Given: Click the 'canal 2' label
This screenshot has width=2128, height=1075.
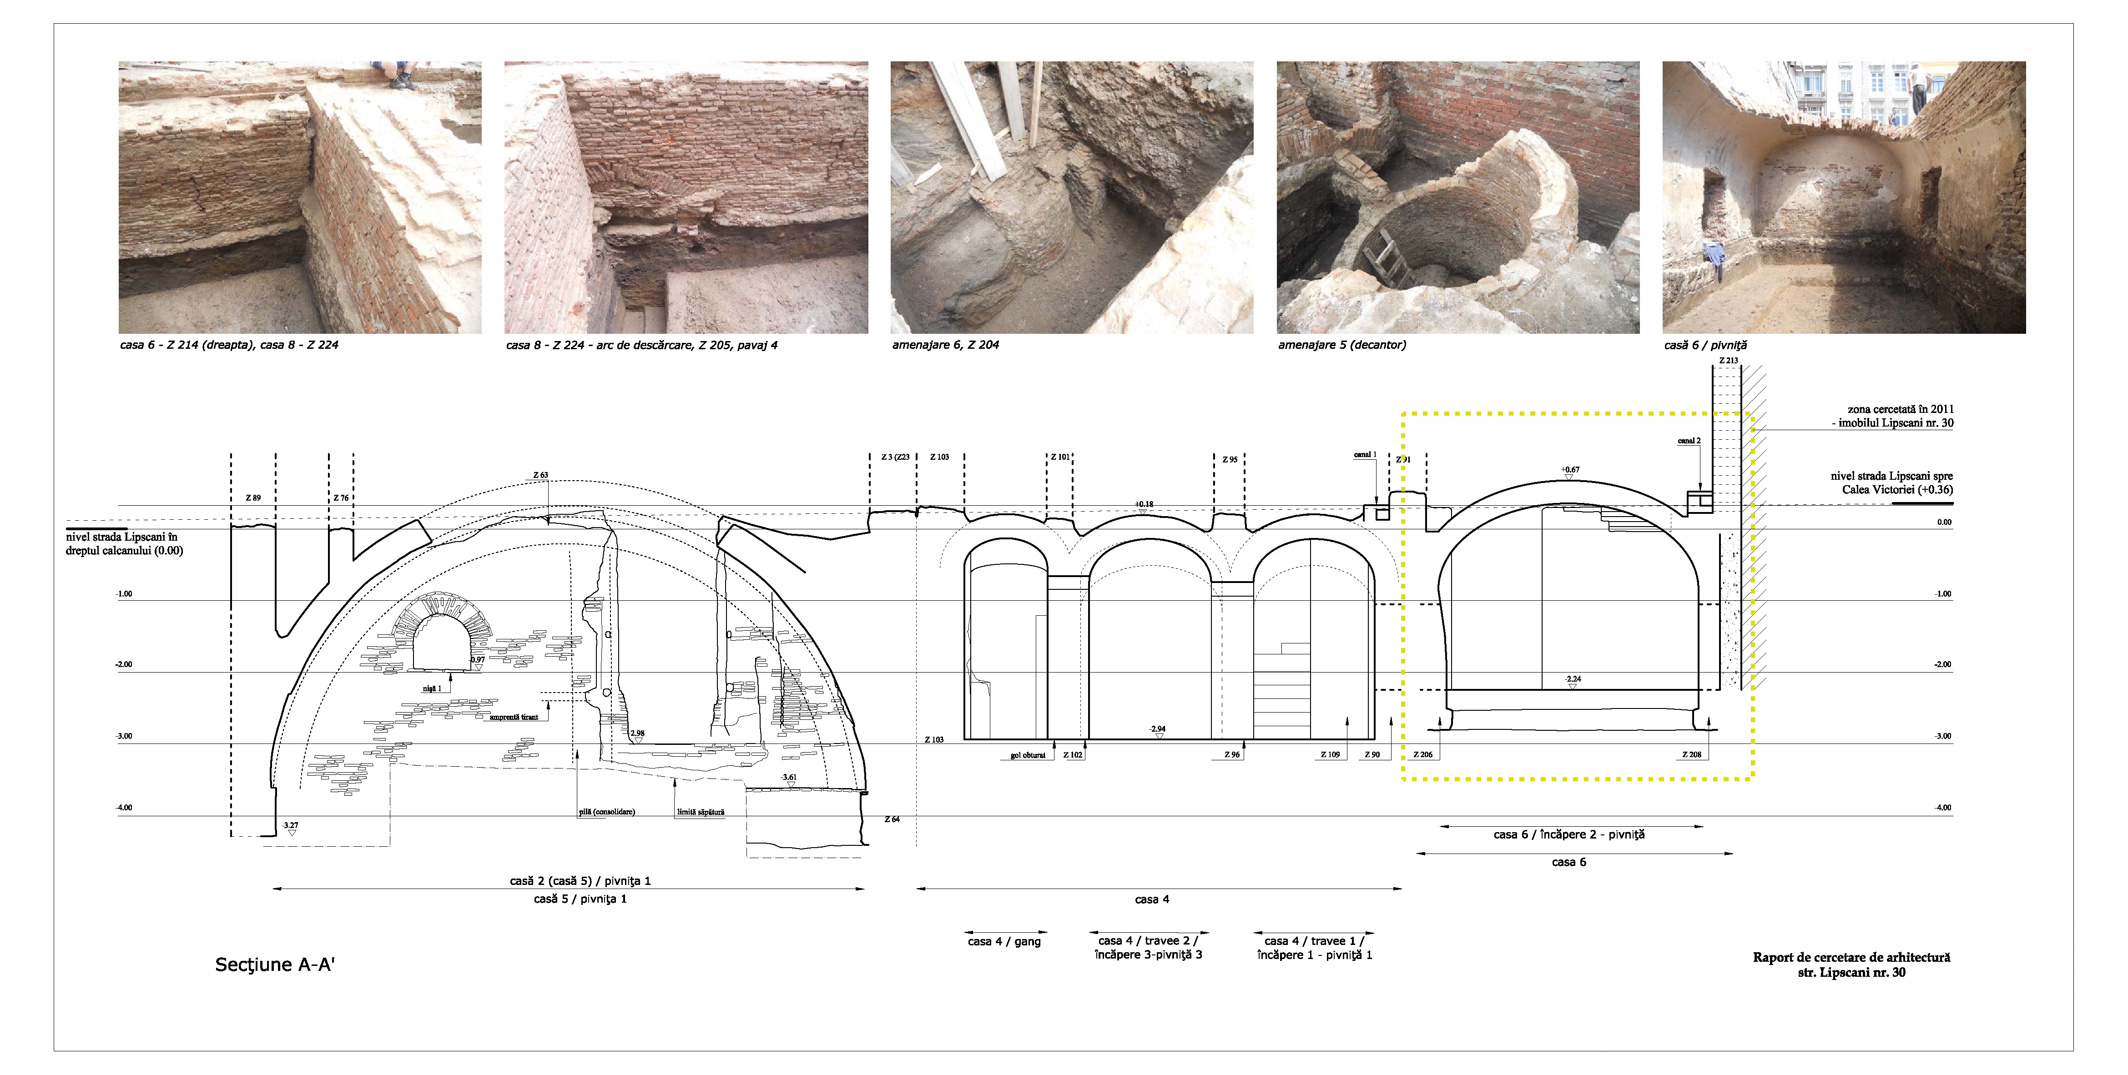Looking at the screenshot, I should [x=1689, y=441].
